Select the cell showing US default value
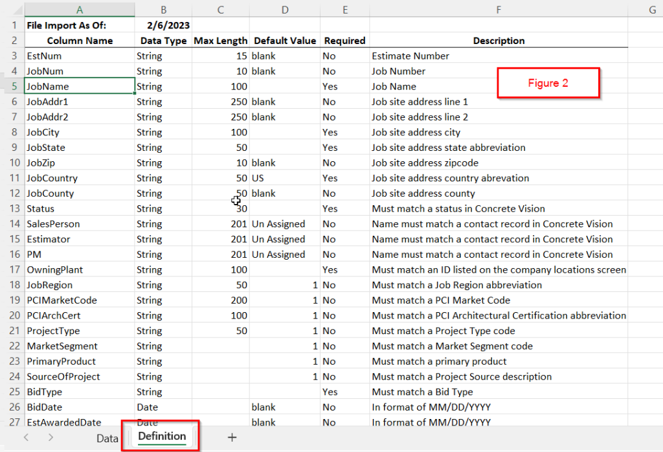The width and height of the screenshot is (663, 452). (x=285, y=178)
